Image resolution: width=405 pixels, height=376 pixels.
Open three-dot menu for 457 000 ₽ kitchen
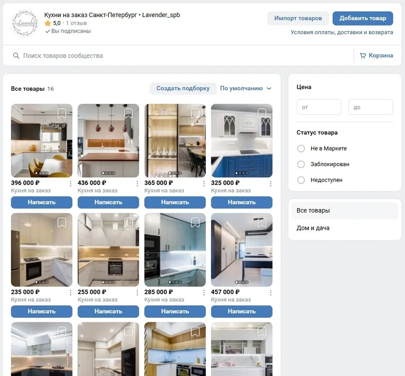[271, 293]
